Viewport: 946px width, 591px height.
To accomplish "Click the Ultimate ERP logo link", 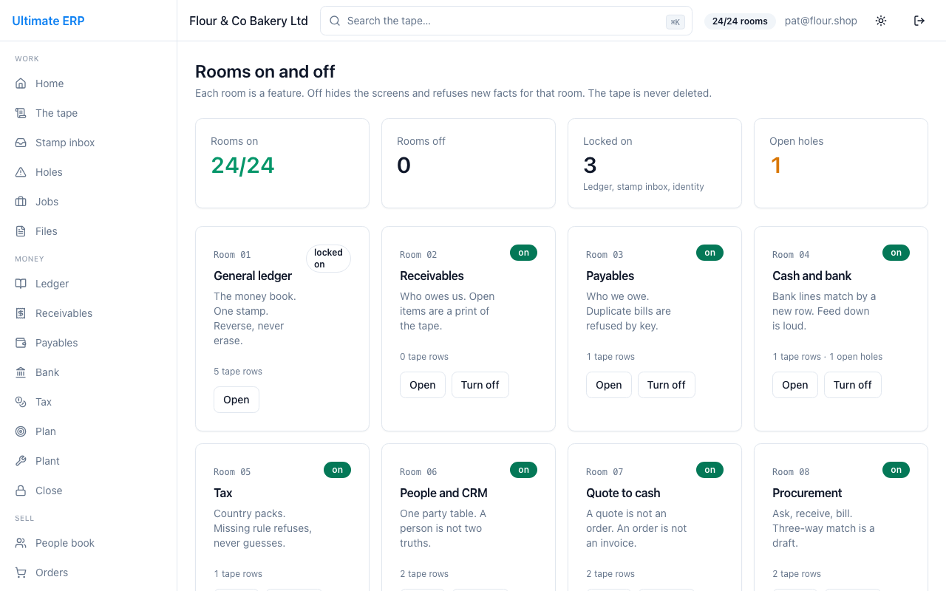I will pos(49,21).
